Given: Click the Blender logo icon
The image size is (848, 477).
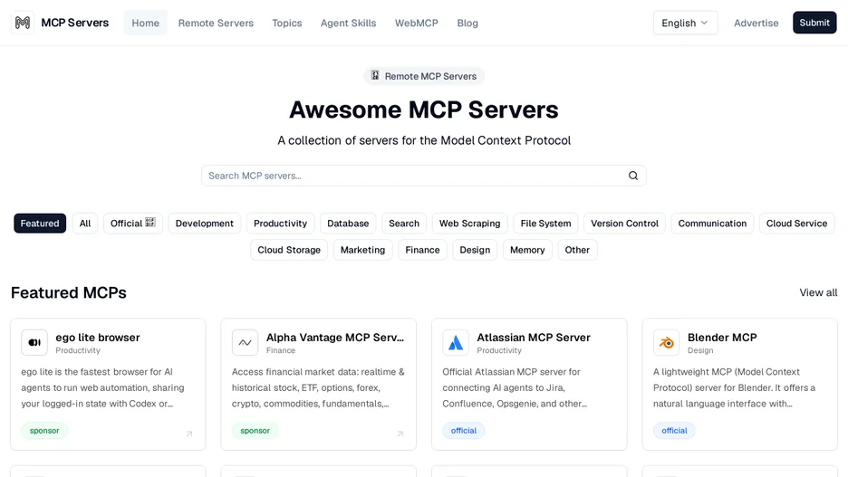Looking at the screenshot, I should [666, 342].
